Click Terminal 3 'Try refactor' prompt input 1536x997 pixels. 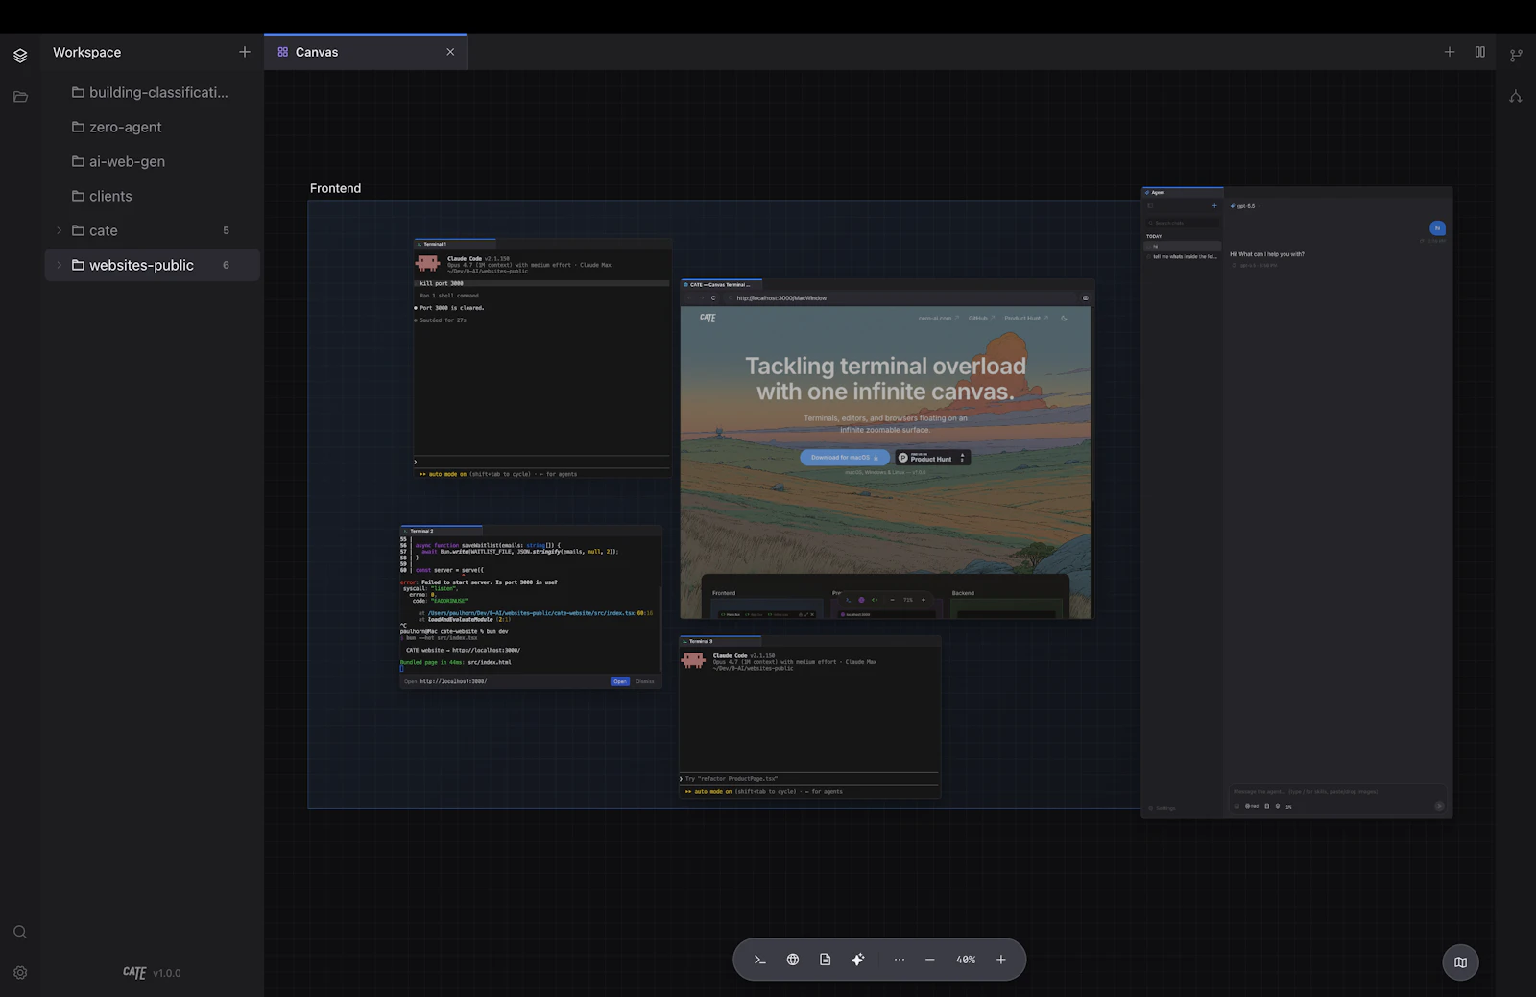click(809, 779)
